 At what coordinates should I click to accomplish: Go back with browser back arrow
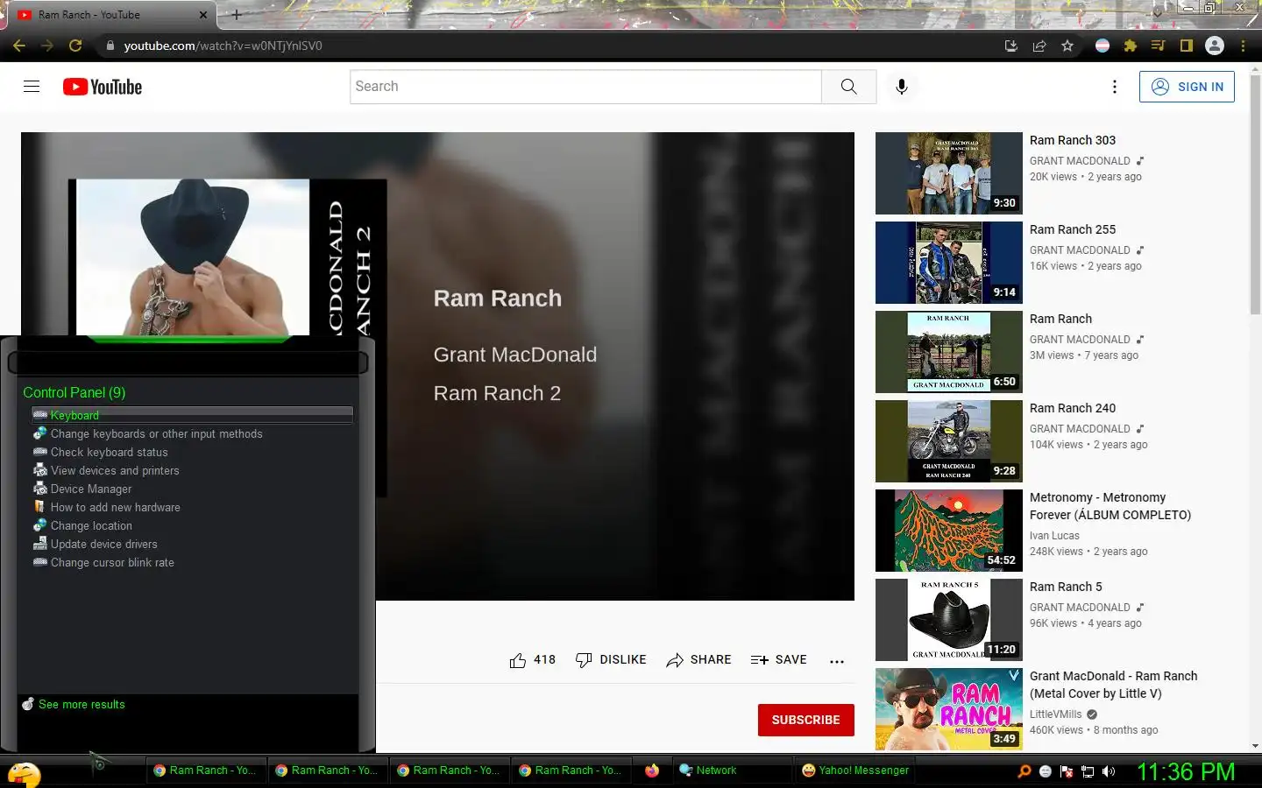19,46
